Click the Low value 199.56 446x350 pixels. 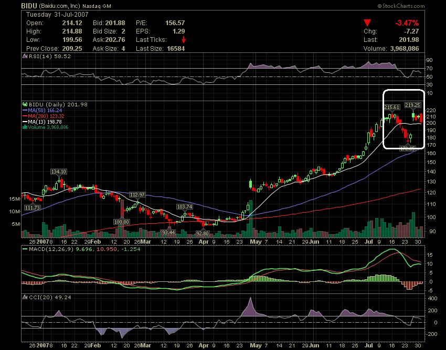[72, 40]
